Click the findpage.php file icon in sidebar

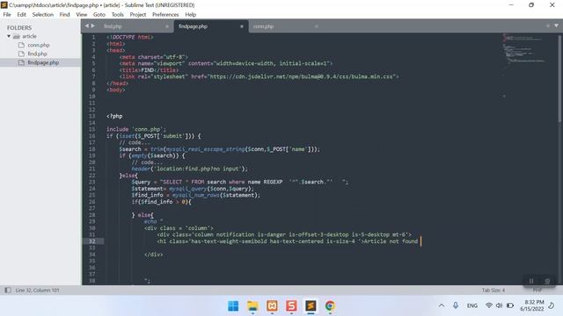tap(21, 62)
